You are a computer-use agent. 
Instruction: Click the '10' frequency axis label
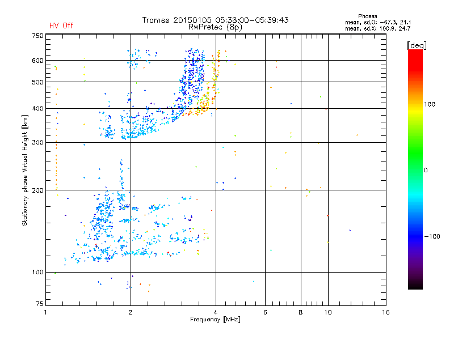coord(328,312)
